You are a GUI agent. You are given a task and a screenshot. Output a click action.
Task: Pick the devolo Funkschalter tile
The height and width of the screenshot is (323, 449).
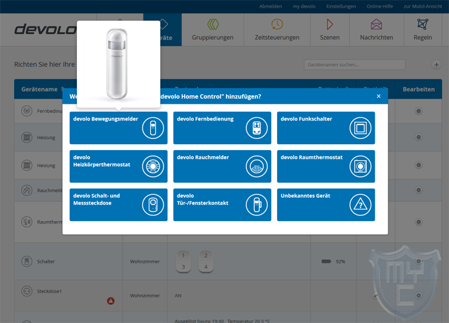[x=326, y=128]
